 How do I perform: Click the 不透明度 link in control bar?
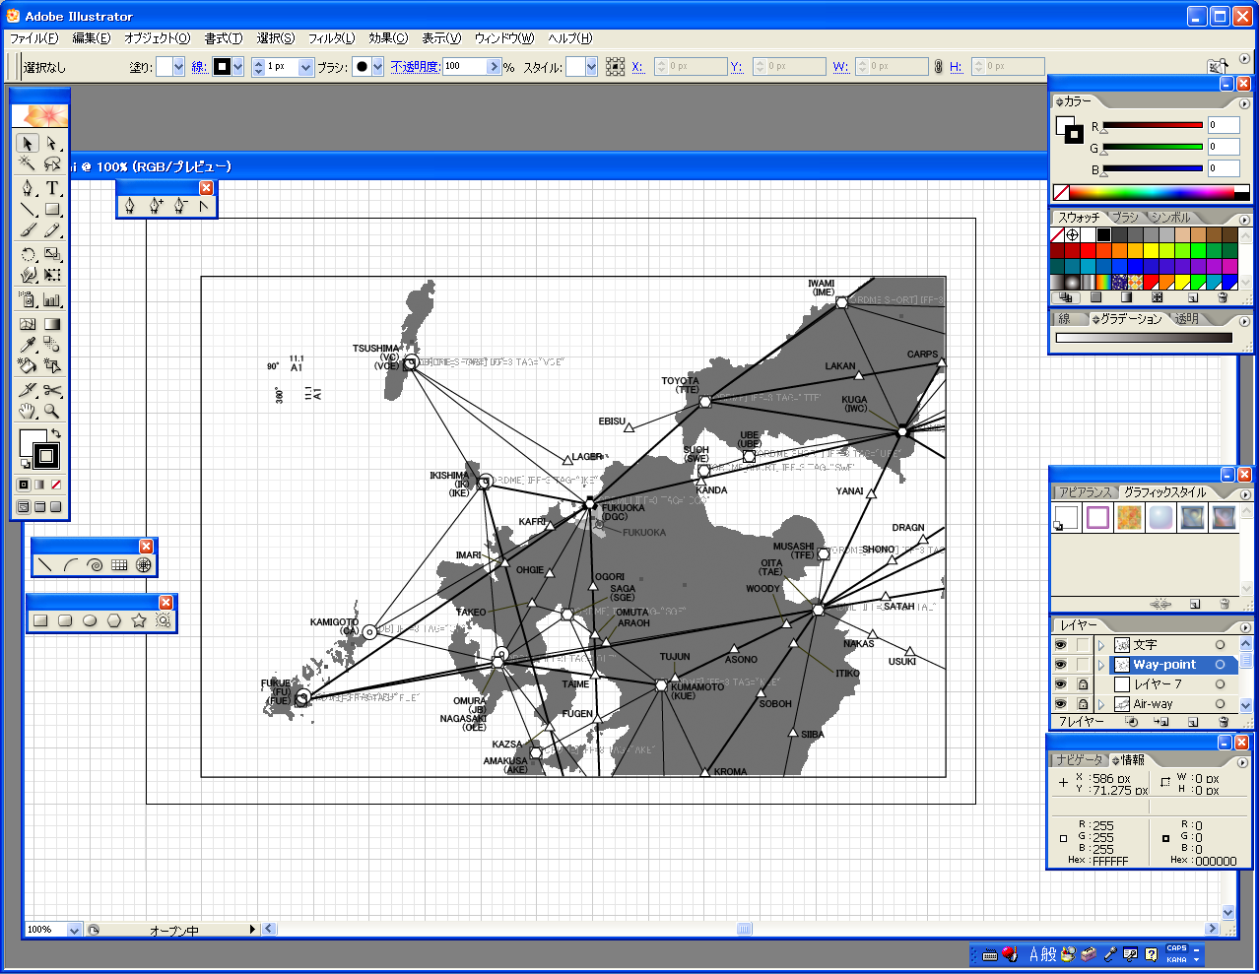(415, 67)
